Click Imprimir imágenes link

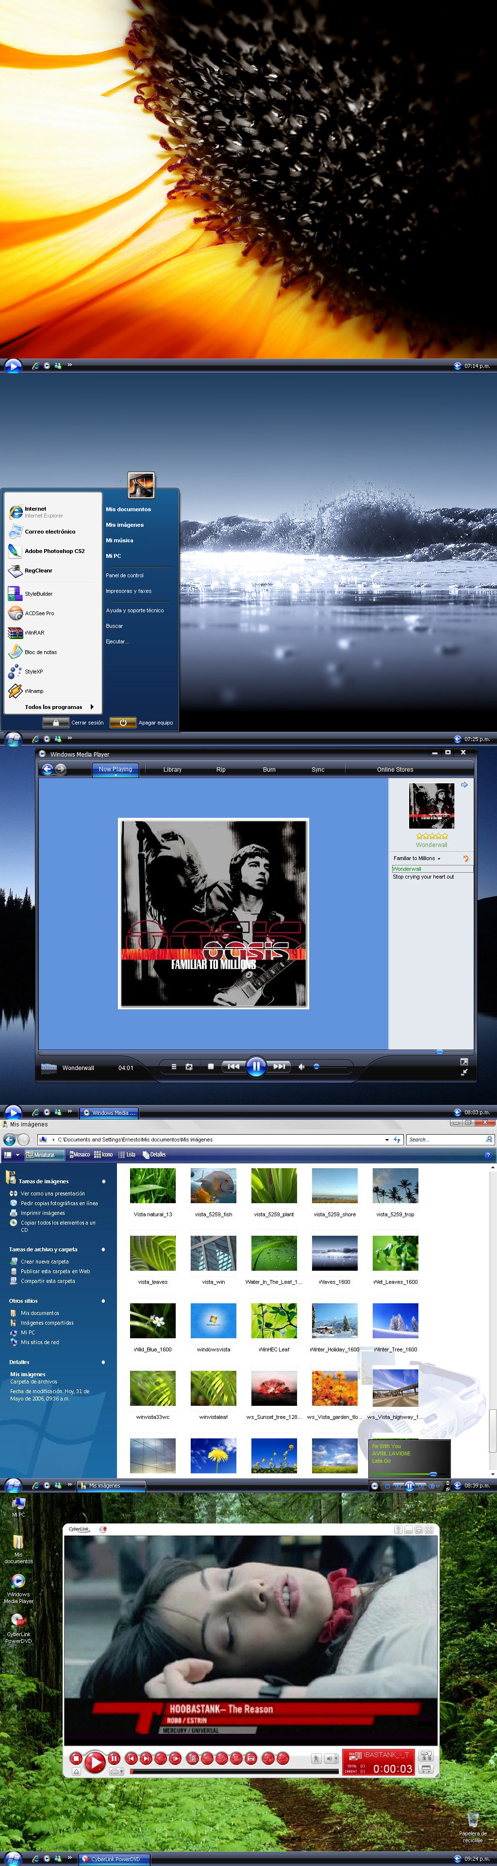point(43,1213)
